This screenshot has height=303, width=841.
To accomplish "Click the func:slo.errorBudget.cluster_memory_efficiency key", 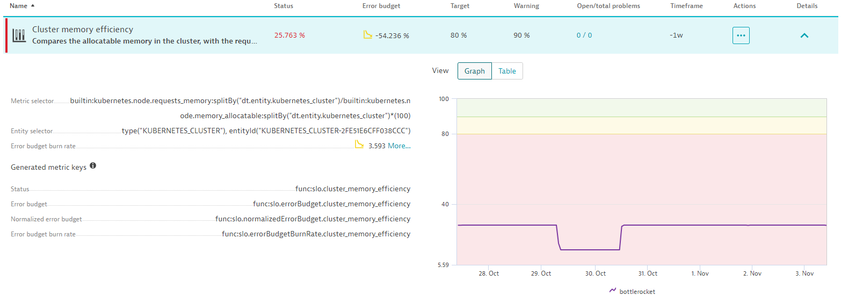I will tap(332, 204).
